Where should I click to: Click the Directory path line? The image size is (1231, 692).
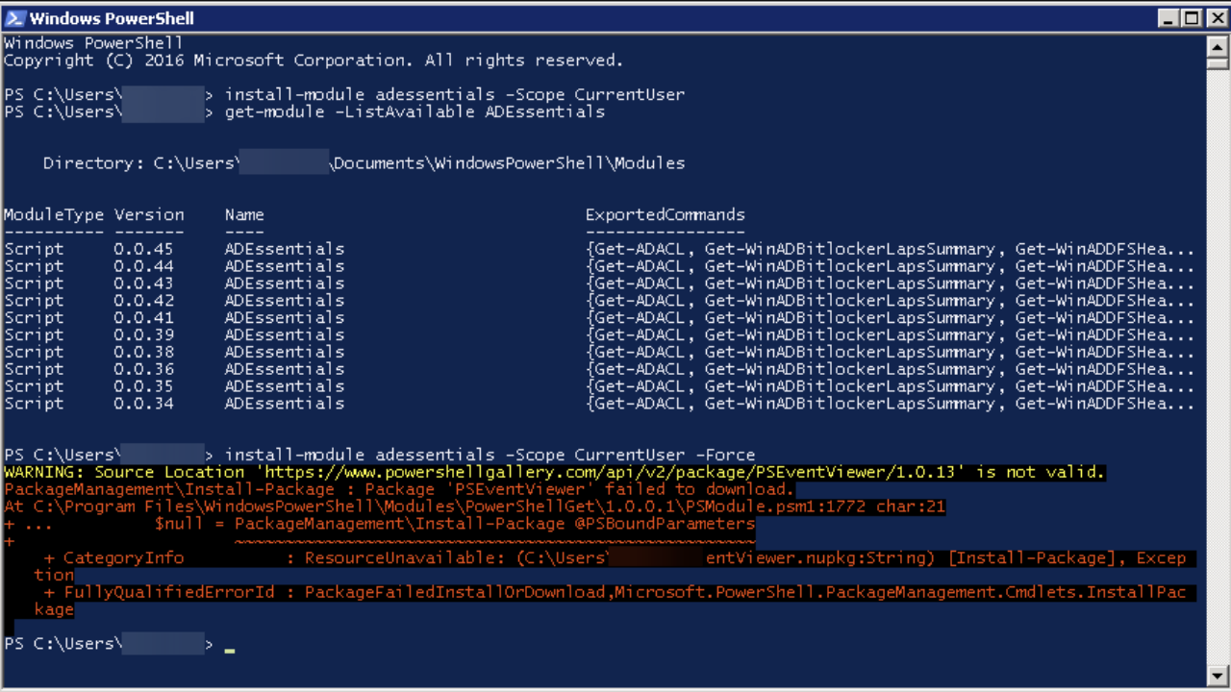(364, 163)
